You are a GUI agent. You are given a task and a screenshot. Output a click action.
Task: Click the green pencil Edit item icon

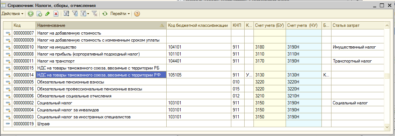[x=47, y=14]
